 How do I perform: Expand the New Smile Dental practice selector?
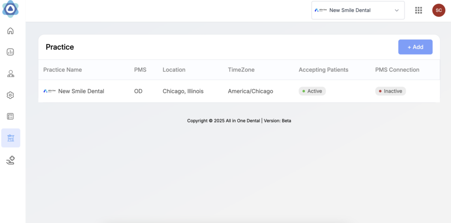pos(358,10)
